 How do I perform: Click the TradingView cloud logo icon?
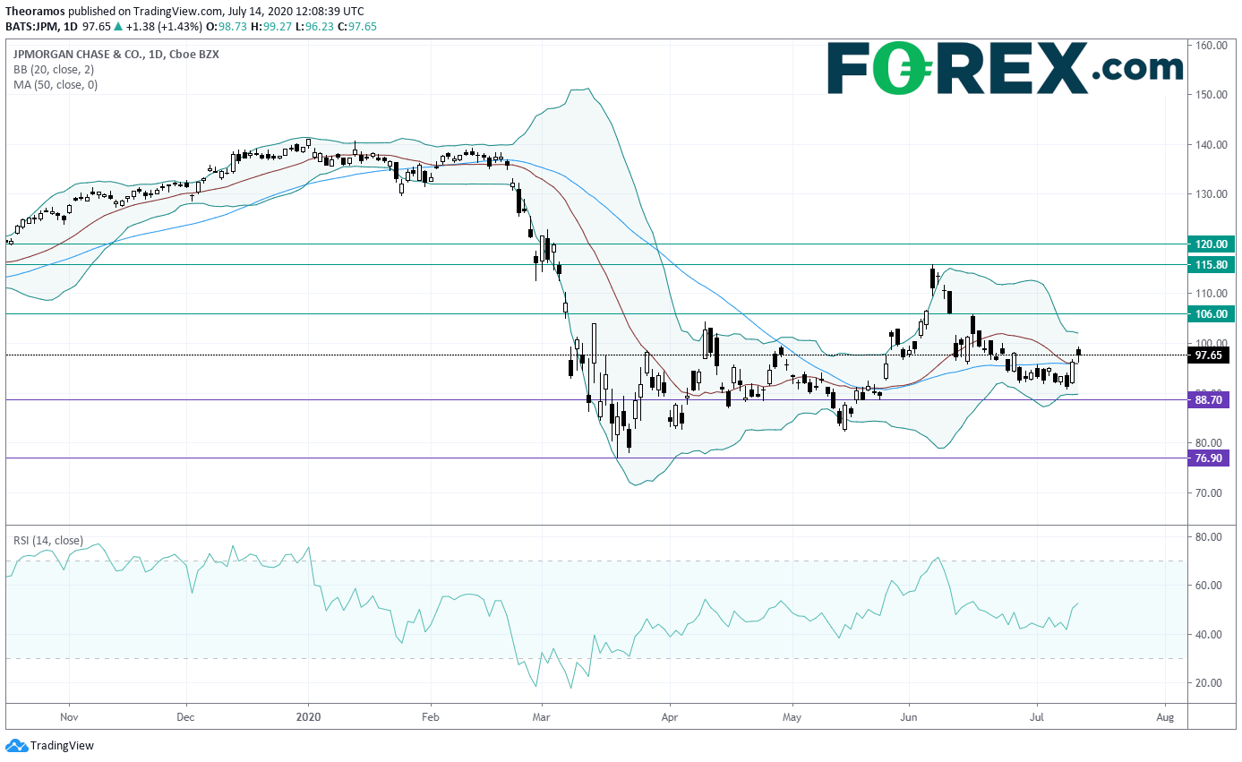pyautogui.click(x=16, y=745)
